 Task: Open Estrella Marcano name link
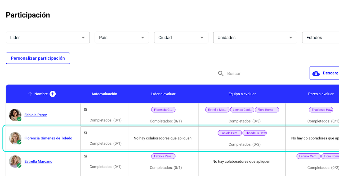pyautogui.click(x=38, y=161)
